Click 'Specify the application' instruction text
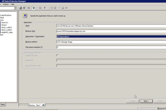This screenshot has width=166, height=110. [48, 16]
